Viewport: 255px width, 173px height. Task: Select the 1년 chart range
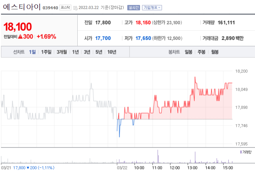[75, 52]
